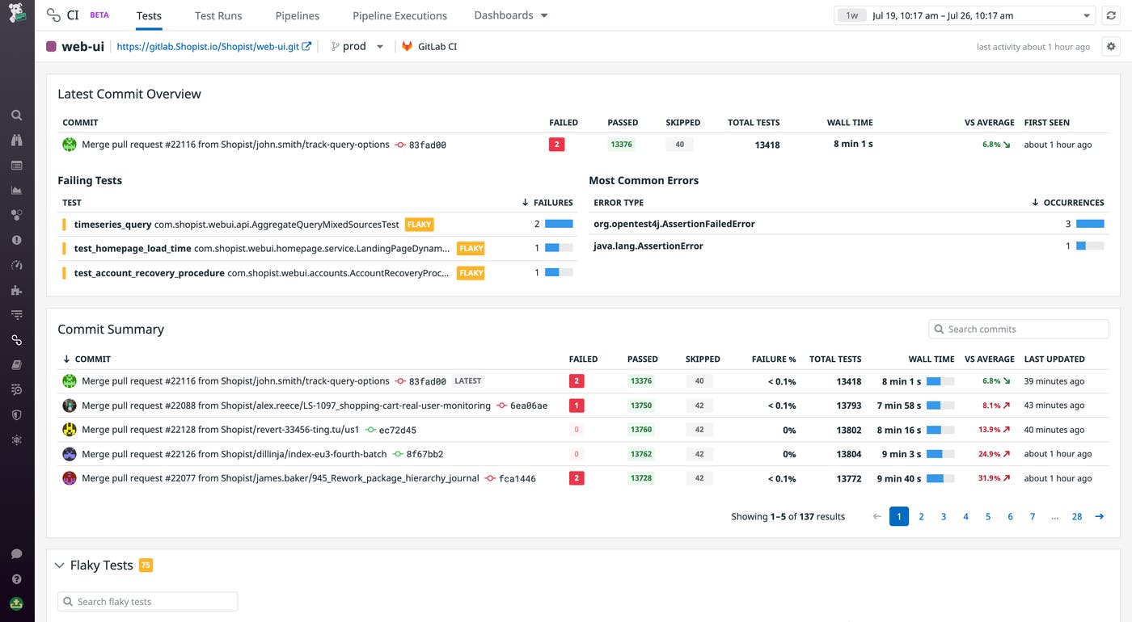Image resolution: width=1132 pixels, height=622 pixels.
Task: Go to the Pipeline Executions tab
Action: tap(399, 15)
